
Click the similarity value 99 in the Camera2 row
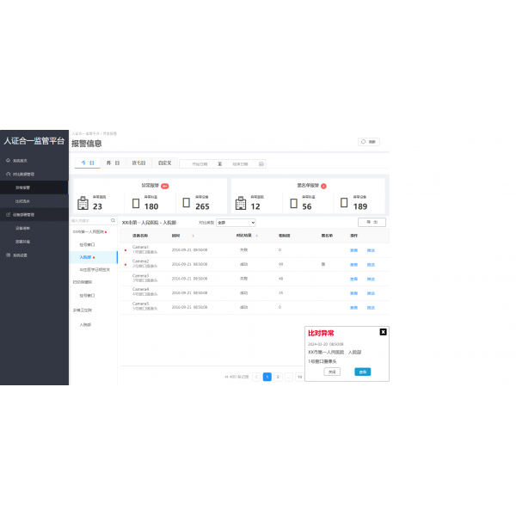(x=280, y=264)
